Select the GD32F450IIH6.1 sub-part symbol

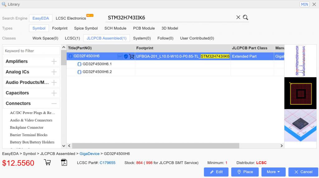(97, 64)
